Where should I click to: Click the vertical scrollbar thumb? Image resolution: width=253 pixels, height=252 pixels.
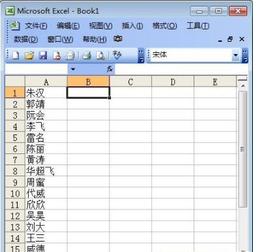(x=243, y=150)
